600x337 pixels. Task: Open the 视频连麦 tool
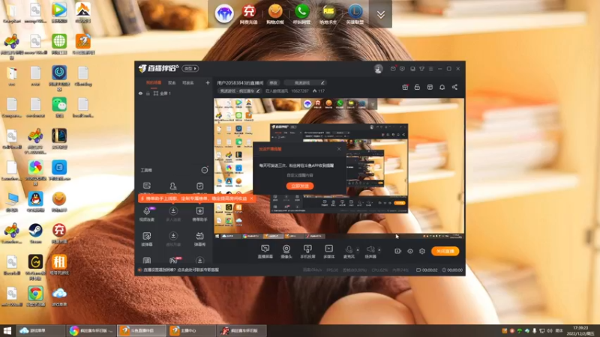[x=147, y=213]
